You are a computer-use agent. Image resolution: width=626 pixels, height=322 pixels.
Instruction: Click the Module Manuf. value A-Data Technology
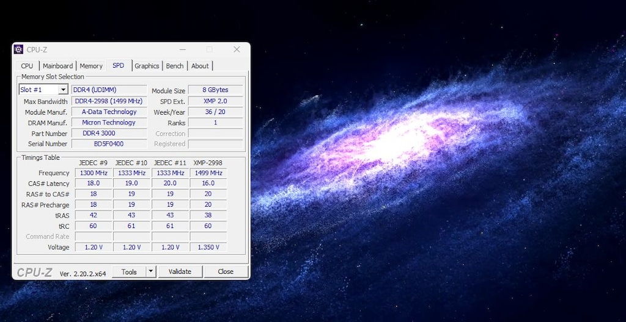[109, 112]
